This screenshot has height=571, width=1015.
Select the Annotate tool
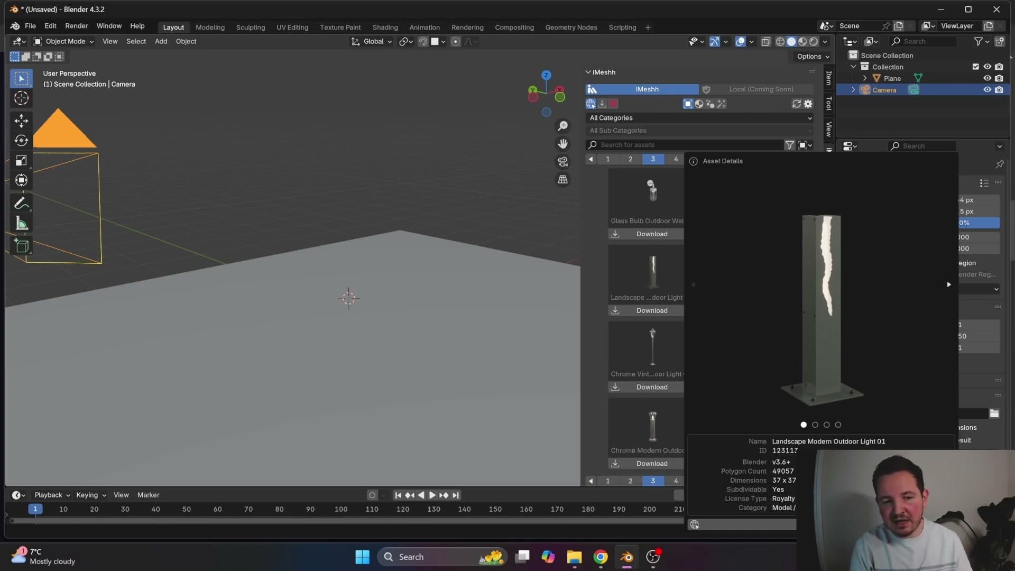[x=21, y=203]
